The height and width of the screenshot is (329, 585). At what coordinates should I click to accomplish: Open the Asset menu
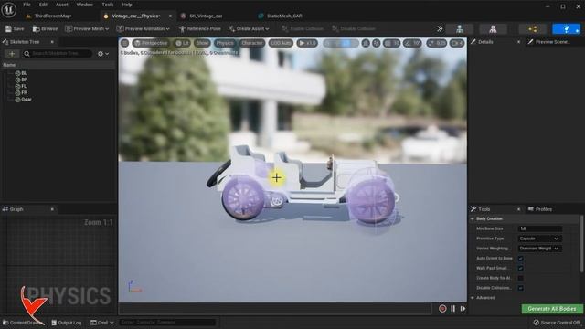[x=61, y=5]
